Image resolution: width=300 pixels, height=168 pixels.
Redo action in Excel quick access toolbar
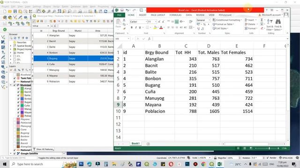[134, 10]
